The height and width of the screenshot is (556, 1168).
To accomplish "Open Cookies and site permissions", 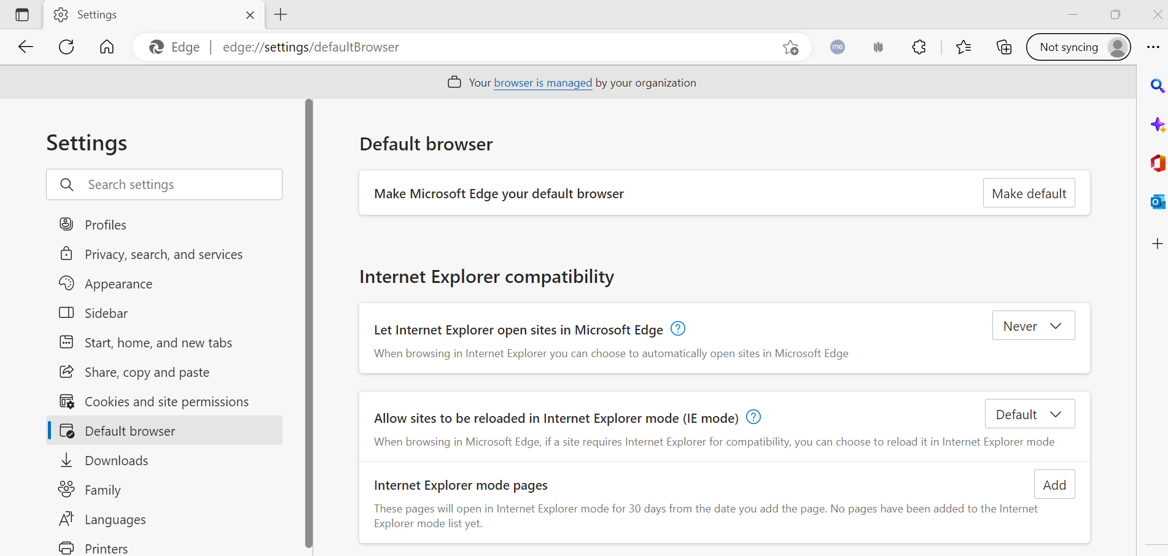I will pos(164,401).
